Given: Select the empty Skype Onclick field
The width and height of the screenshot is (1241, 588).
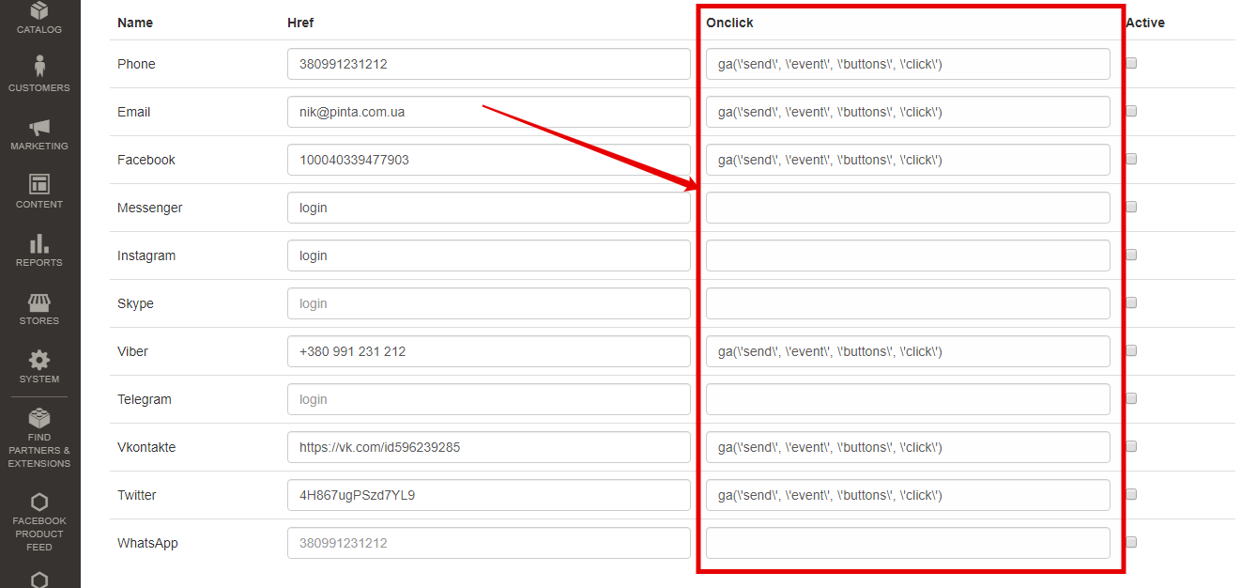Looking at the screenshot, I should (x=908, y=303).
